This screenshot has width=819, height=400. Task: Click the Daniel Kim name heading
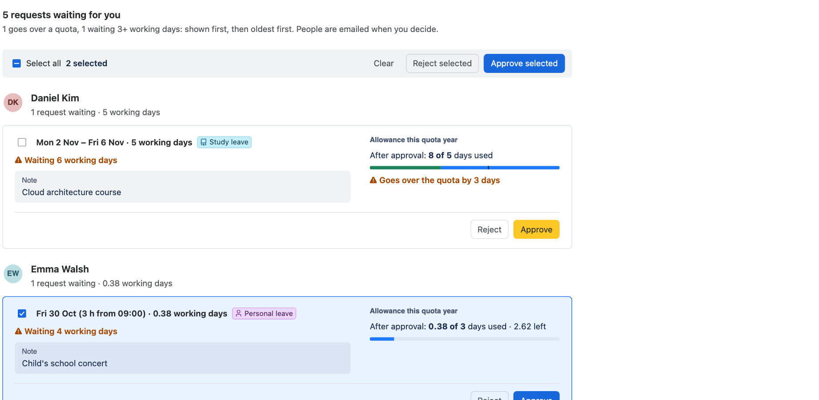(55, 98)
